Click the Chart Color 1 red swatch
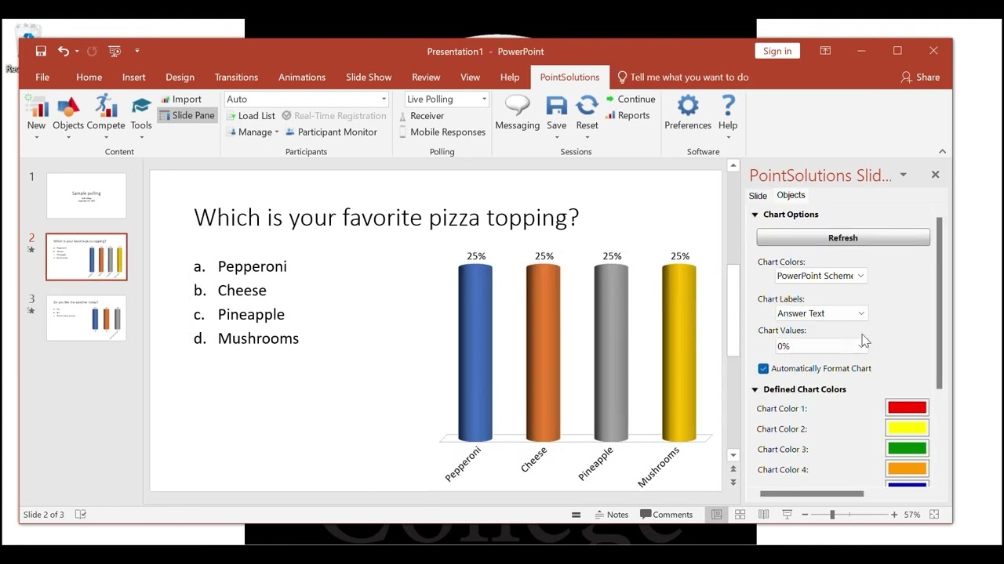The image size is (1004, 564). point(908,408)
